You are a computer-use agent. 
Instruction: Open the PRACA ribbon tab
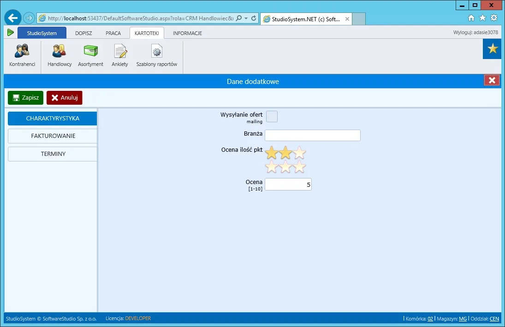click(113, 33)
